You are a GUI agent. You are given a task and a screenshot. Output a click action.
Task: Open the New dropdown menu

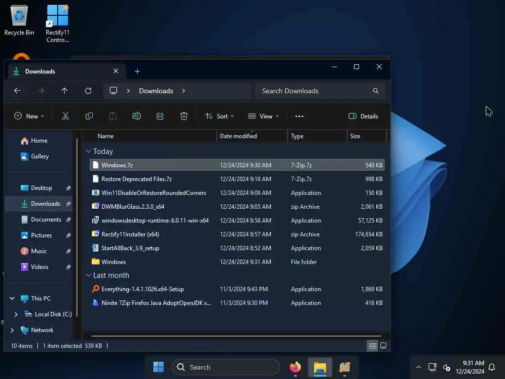pyautogui.click(x=29, y=116)
